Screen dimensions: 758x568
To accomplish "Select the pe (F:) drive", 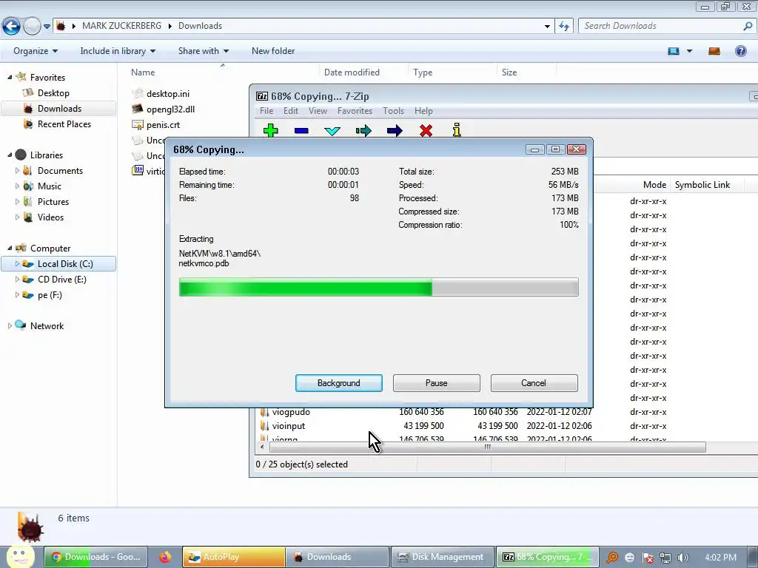I will click(x=50, y=295).
